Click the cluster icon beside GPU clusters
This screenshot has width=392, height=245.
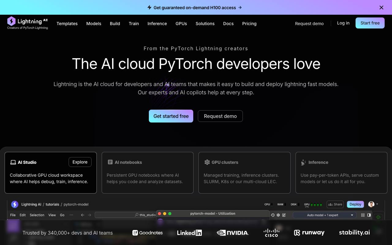207,162
